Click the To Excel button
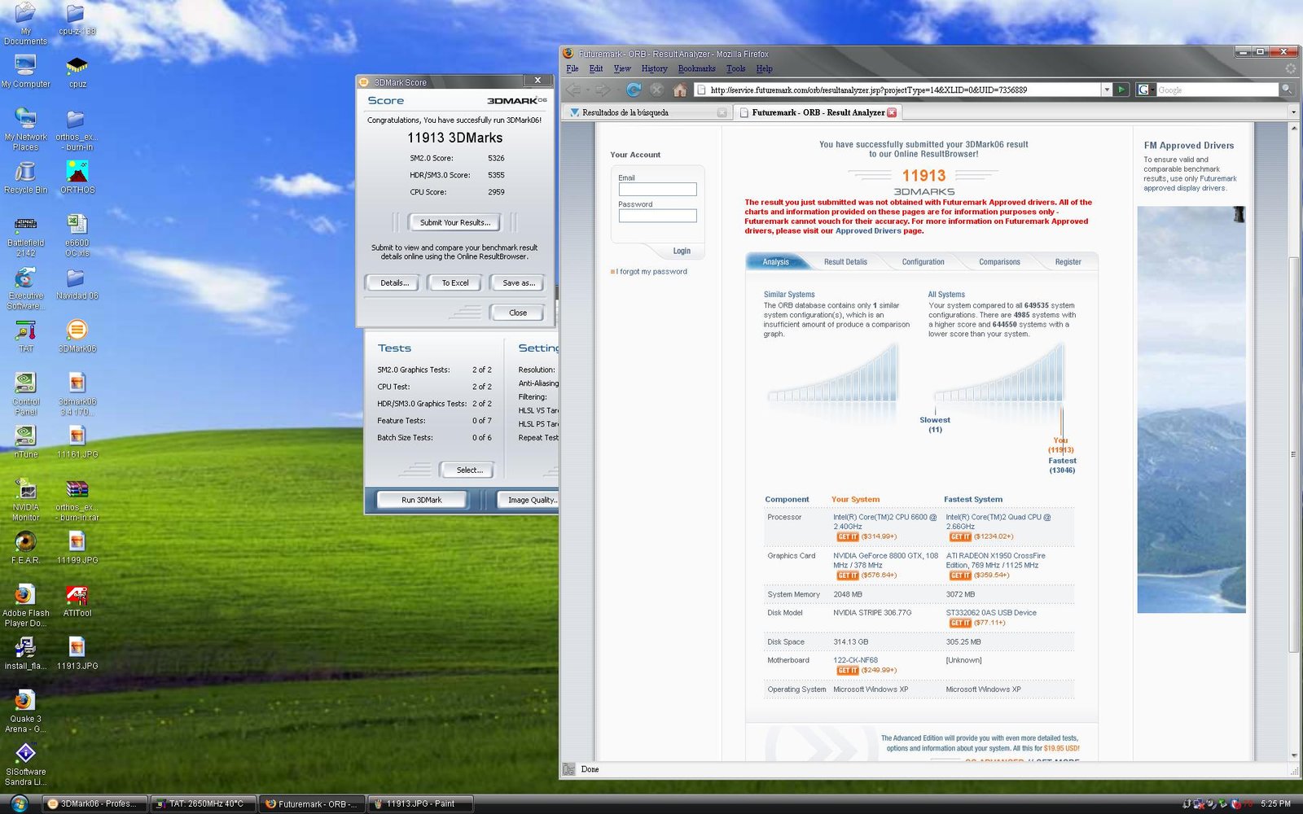Image resolution: width=1303 pixels, height=814 pixels. (454, 282)
